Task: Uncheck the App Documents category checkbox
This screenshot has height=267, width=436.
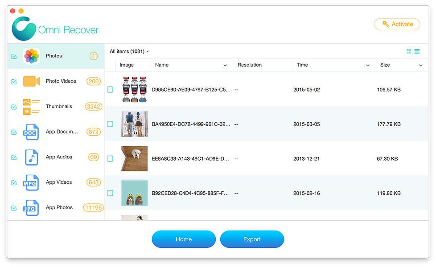Action: 14,132
